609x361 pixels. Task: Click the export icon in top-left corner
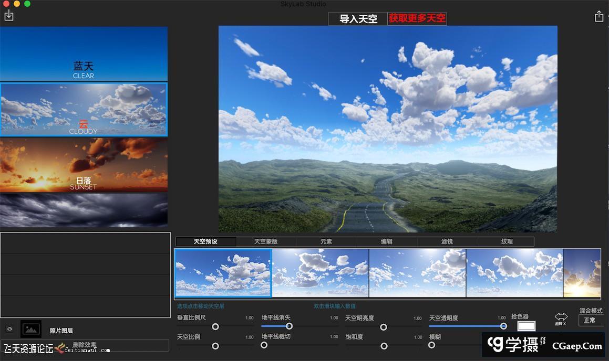coord(8,16)
